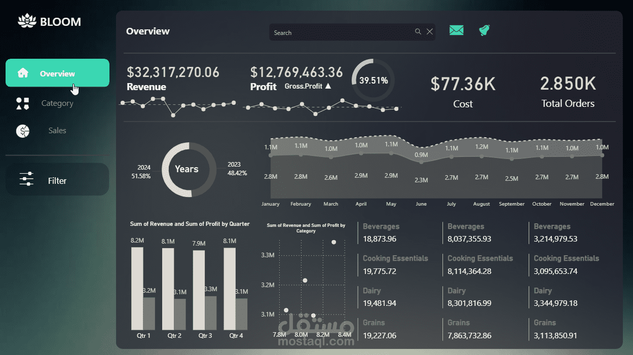
Task: Select the Overview home icon
Action: [x=23, y=73]
